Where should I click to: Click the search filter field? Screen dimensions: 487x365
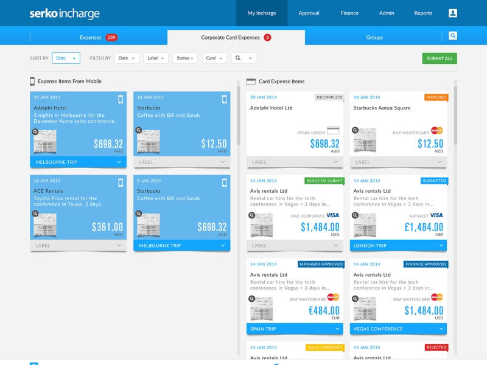(243, 58)
